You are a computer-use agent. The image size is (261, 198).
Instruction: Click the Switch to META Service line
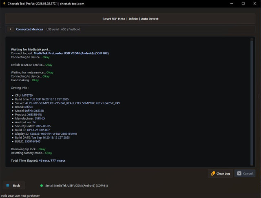point(31,65)
